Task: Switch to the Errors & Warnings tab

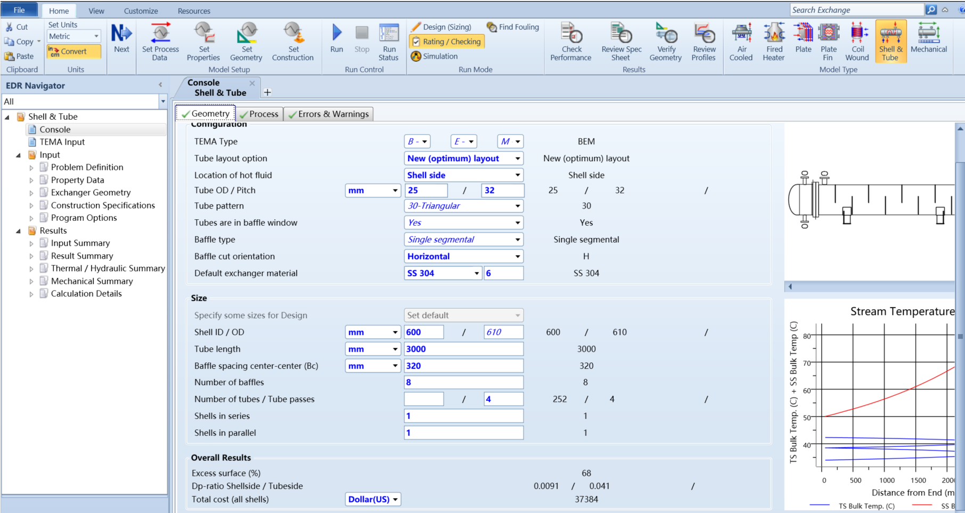Action: click(329, 114)
